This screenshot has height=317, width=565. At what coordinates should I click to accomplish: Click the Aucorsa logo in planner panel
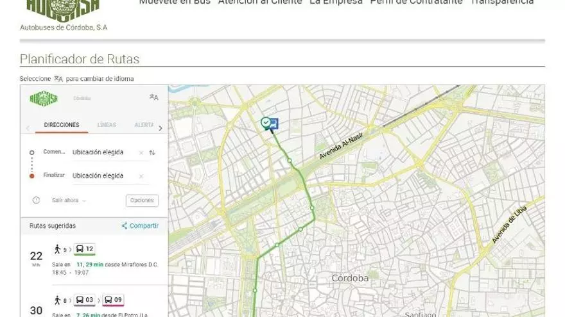(44, 98)
